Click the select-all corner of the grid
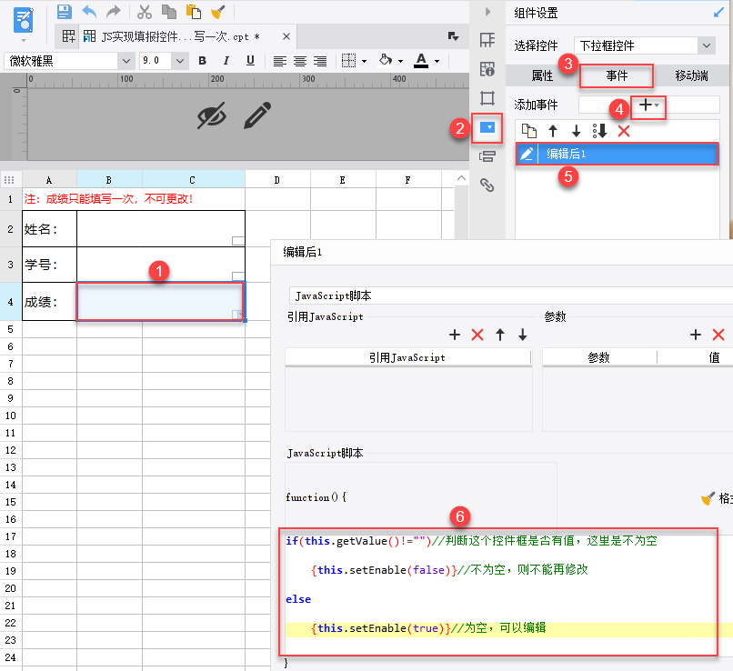 pos(9,180)
